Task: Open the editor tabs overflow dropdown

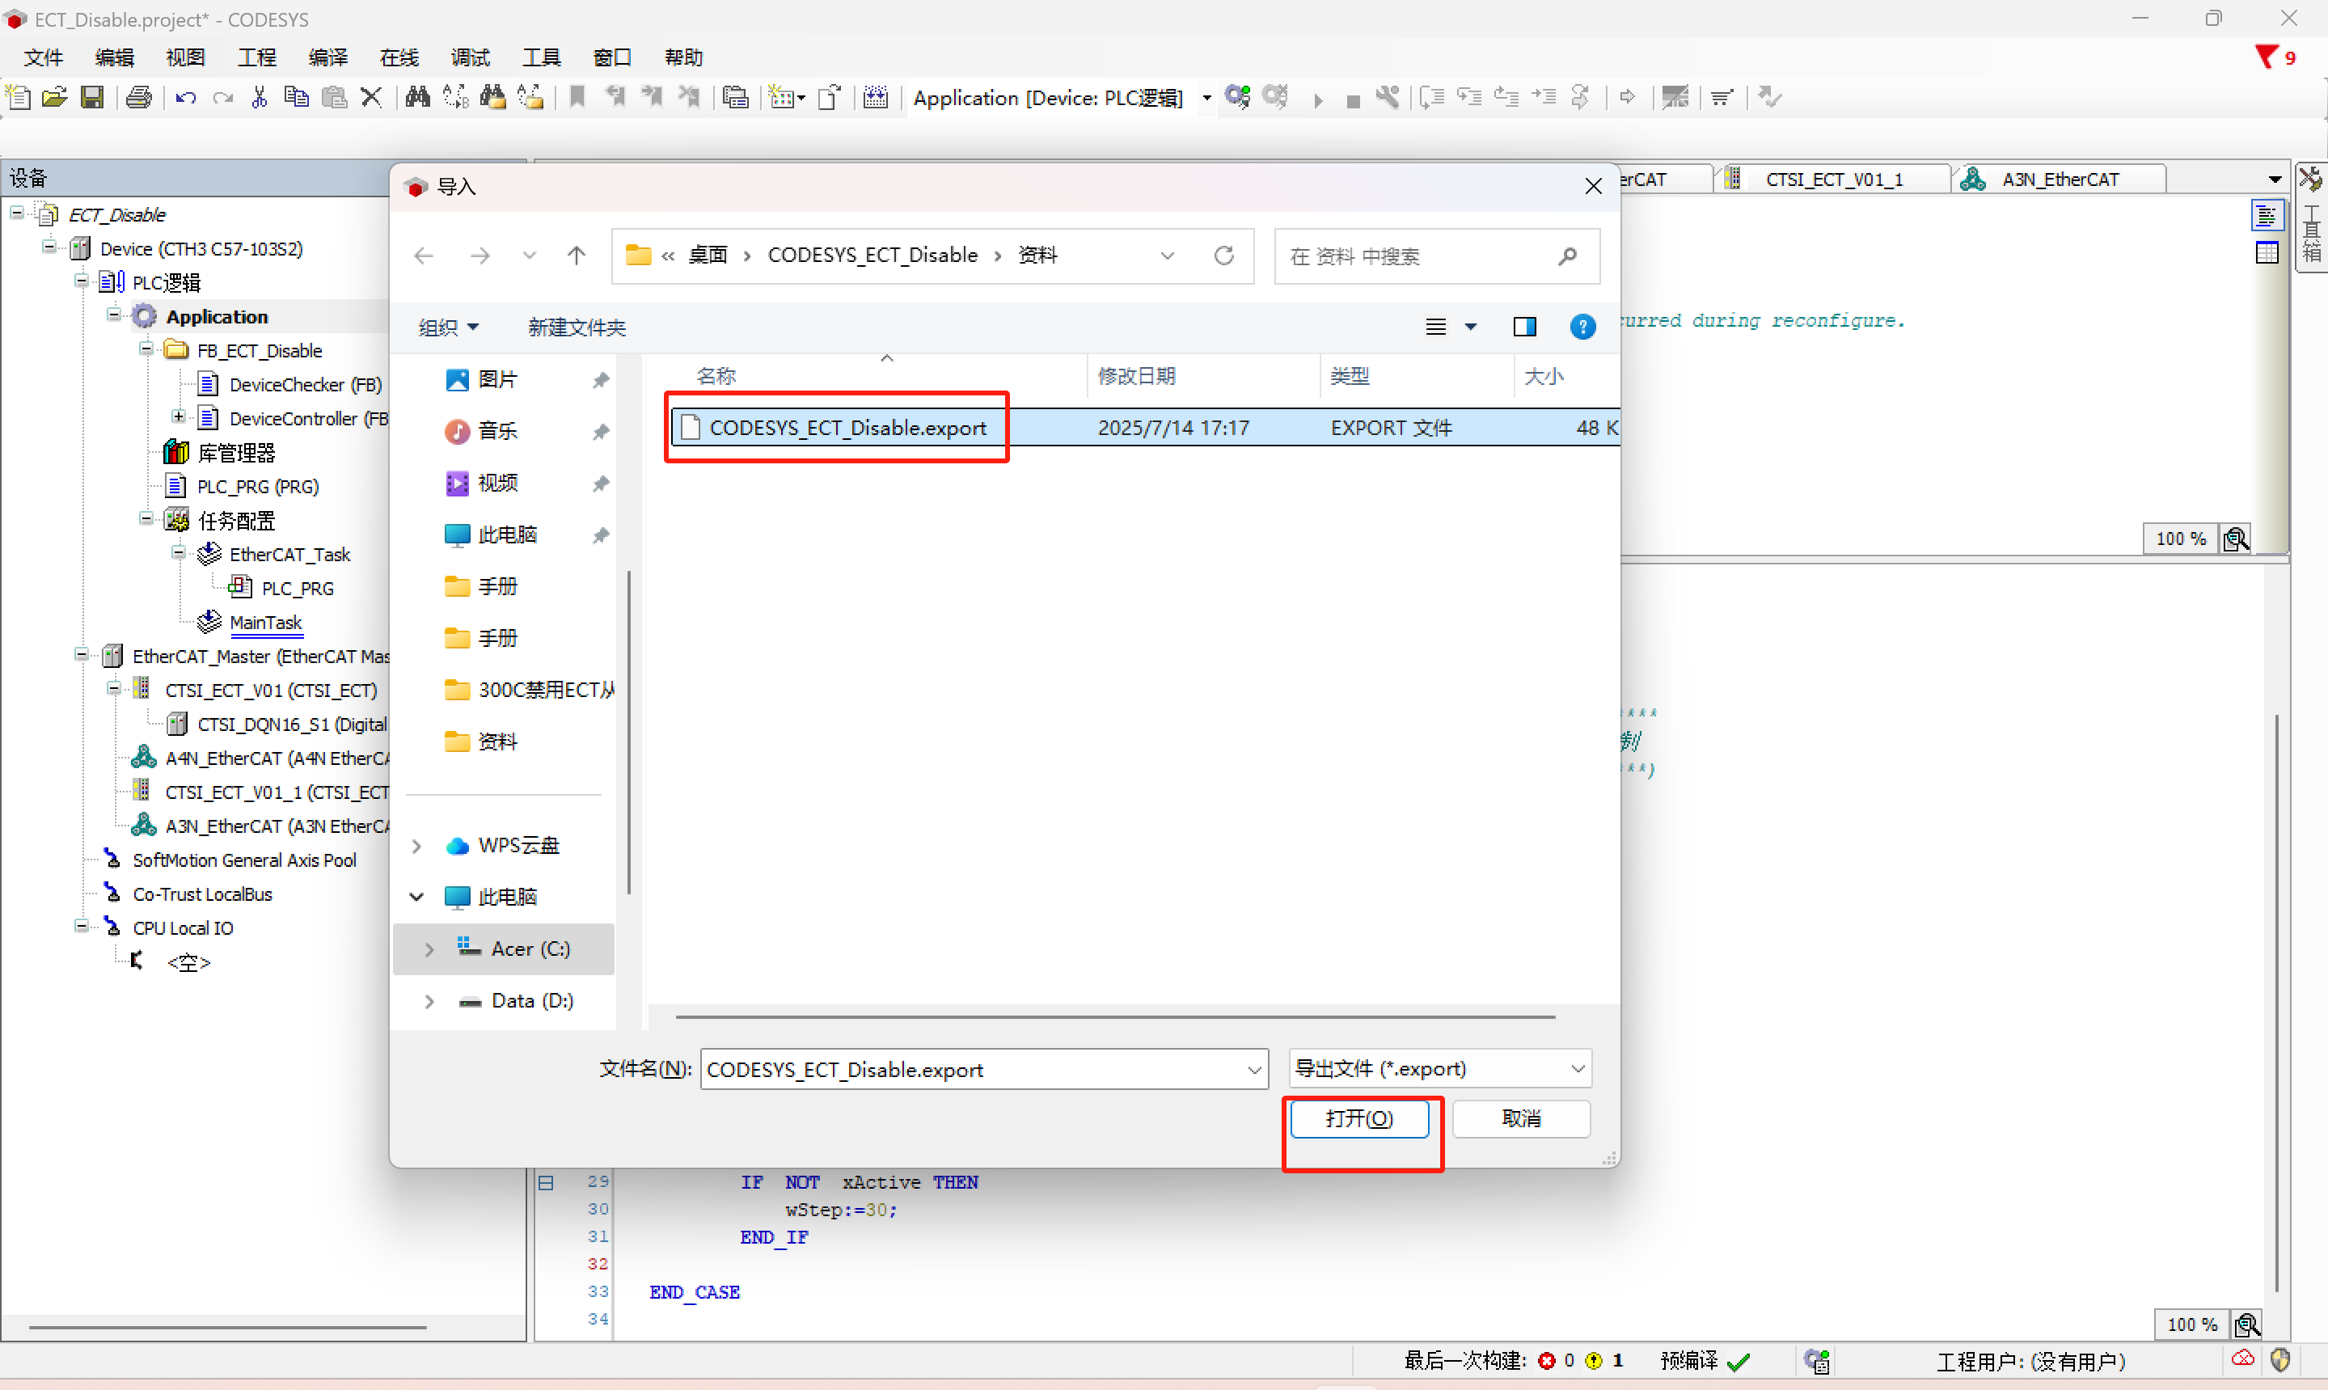Action: pos(2275,179)
